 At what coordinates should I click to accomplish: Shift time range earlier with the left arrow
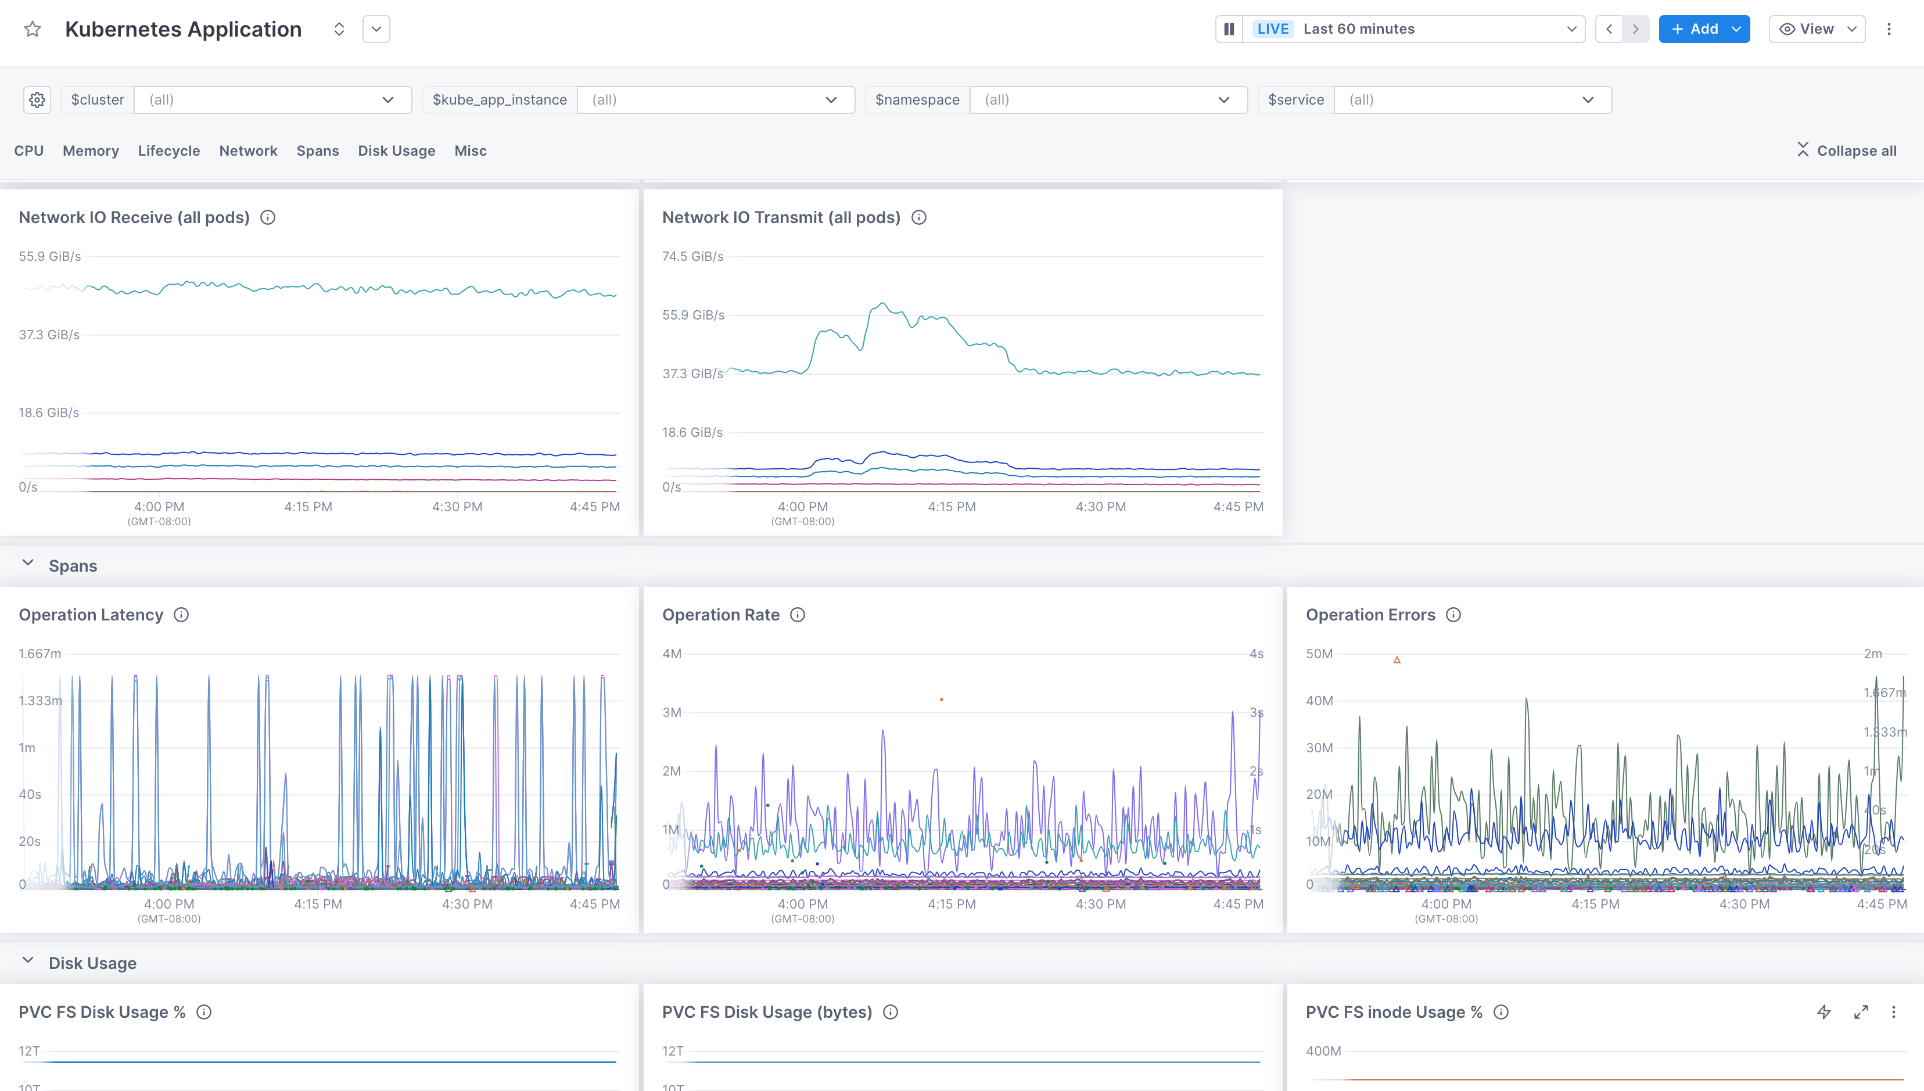(1609, 28)
